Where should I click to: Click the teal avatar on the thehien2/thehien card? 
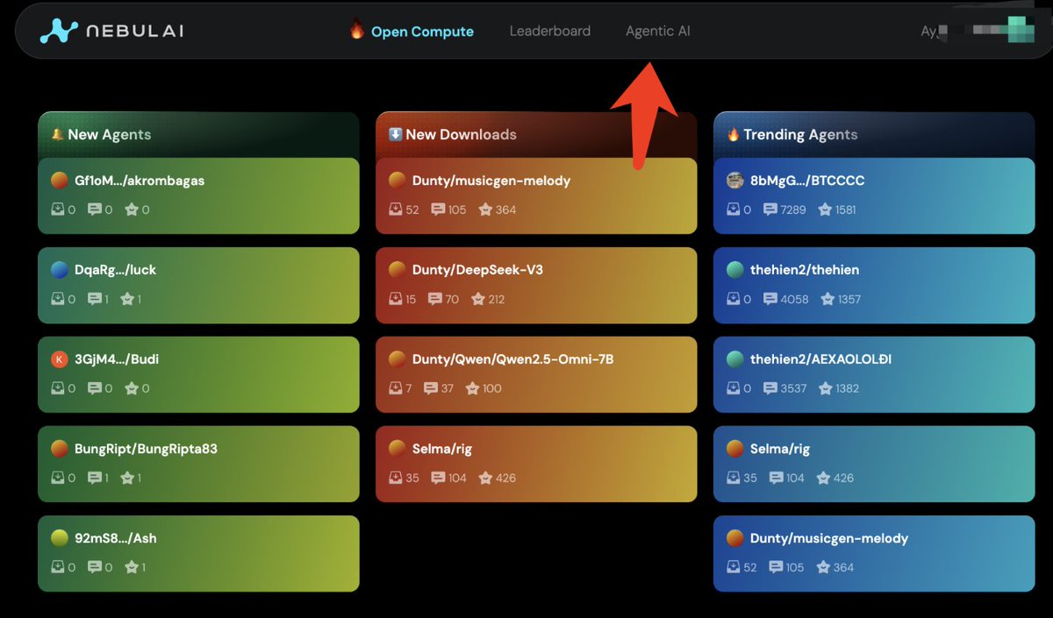click(x=735, y=270)
